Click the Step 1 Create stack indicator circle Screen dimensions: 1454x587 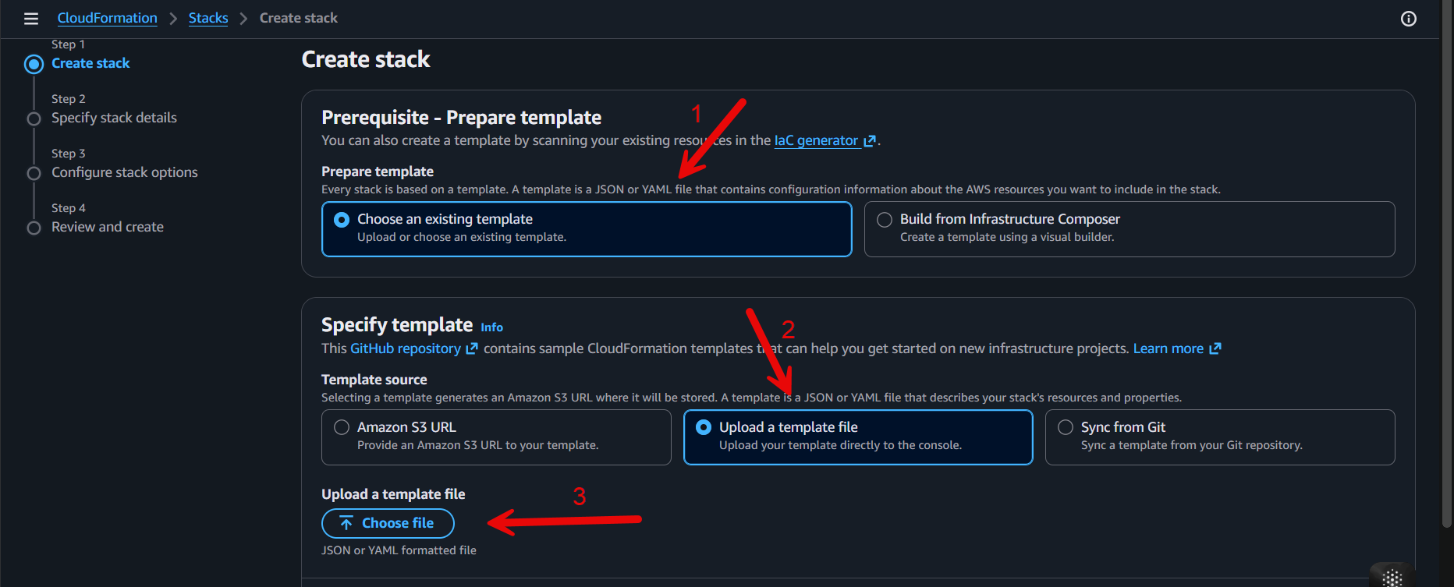pos(34,64)
